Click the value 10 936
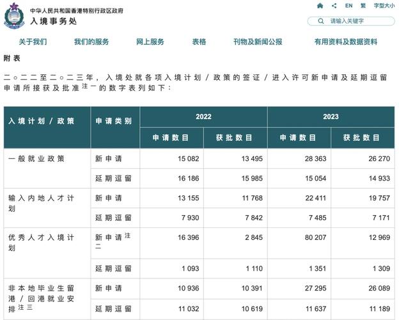The width and height of the screenshot is (399, 320). click(x=188, y=288)
